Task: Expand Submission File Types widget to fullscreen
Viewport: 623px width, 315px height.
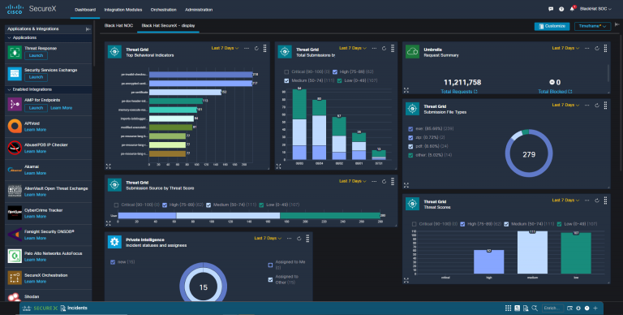Action: tap(406, 185)
